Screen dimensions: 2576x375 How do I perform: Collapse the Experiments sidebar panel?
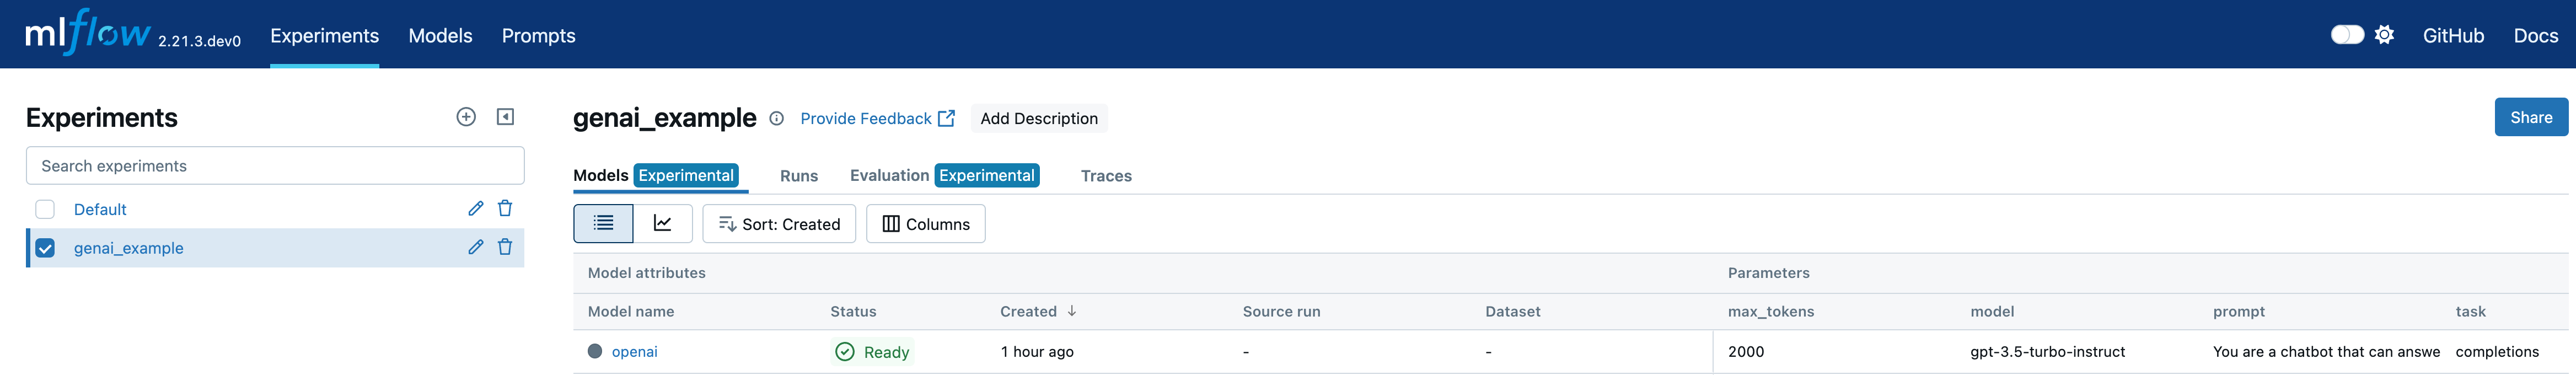pos(505,117)
